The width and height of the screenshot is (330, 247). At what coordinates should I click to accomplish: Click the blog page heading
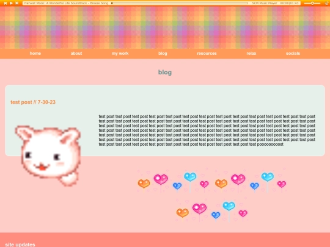click(x=165, y=72)
